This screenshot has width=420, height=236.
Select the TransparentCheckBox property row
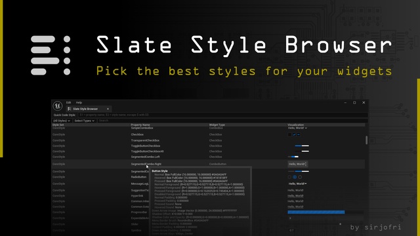click(x=145, y=140)
